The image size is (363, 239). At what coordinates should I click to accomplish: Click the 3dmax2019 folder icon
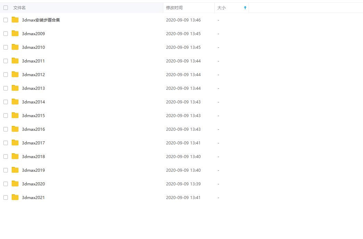(x=15, y=170)
